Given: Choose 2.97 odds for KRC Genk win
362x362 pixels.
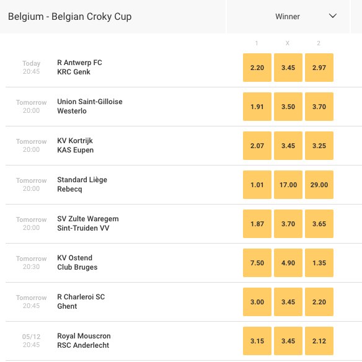Looking at the screenshot, I should 319,68.
